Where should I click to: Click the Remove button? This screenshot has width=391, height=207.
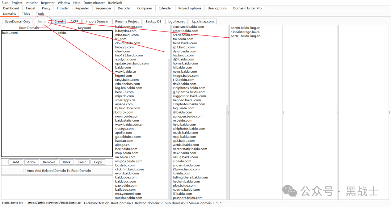(49, 162)
